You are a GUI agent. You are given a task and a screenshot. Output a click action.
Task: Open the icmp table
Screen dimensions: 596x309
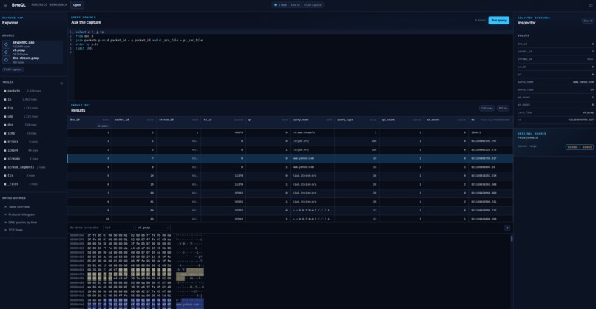pos(33,133)
